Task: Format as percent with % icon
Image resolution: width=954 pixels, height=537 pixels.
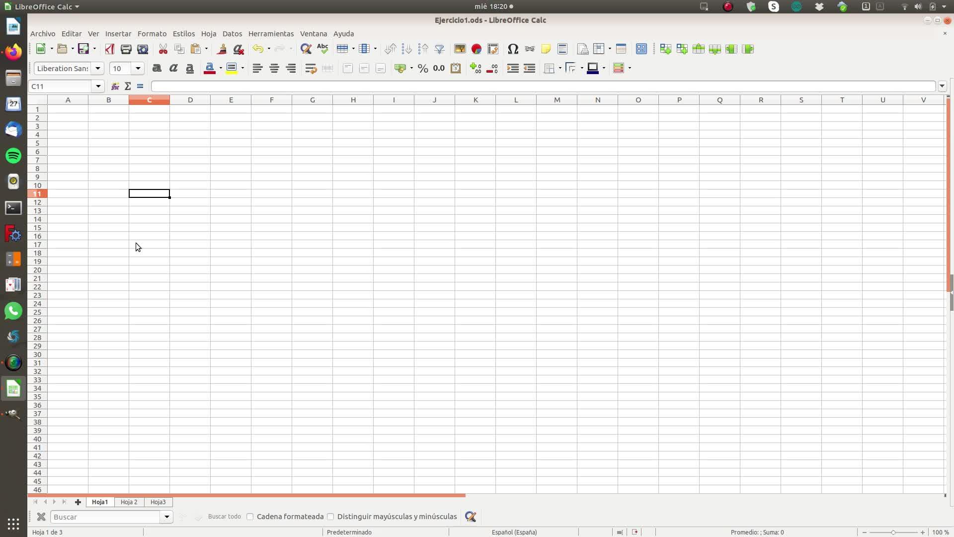Action: tap(422, 68)
